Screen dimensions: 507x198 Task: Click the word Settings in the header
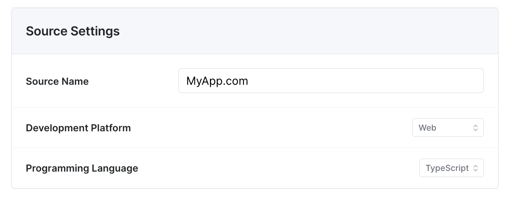click(95, 31)
